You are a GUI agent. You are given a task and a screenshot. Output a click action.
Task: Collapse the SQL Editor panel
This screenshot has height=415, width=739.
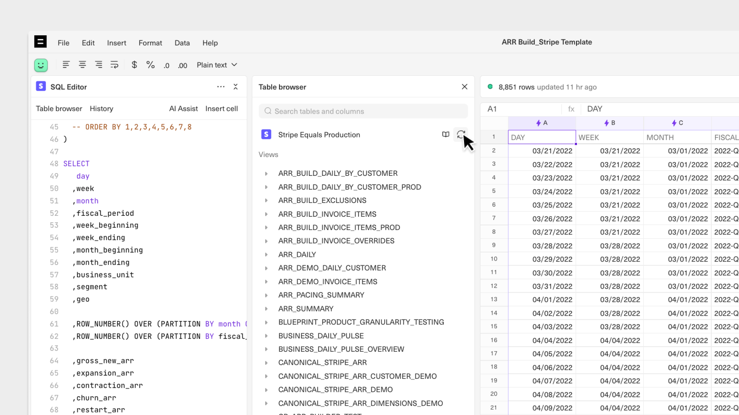click(236, 87)
